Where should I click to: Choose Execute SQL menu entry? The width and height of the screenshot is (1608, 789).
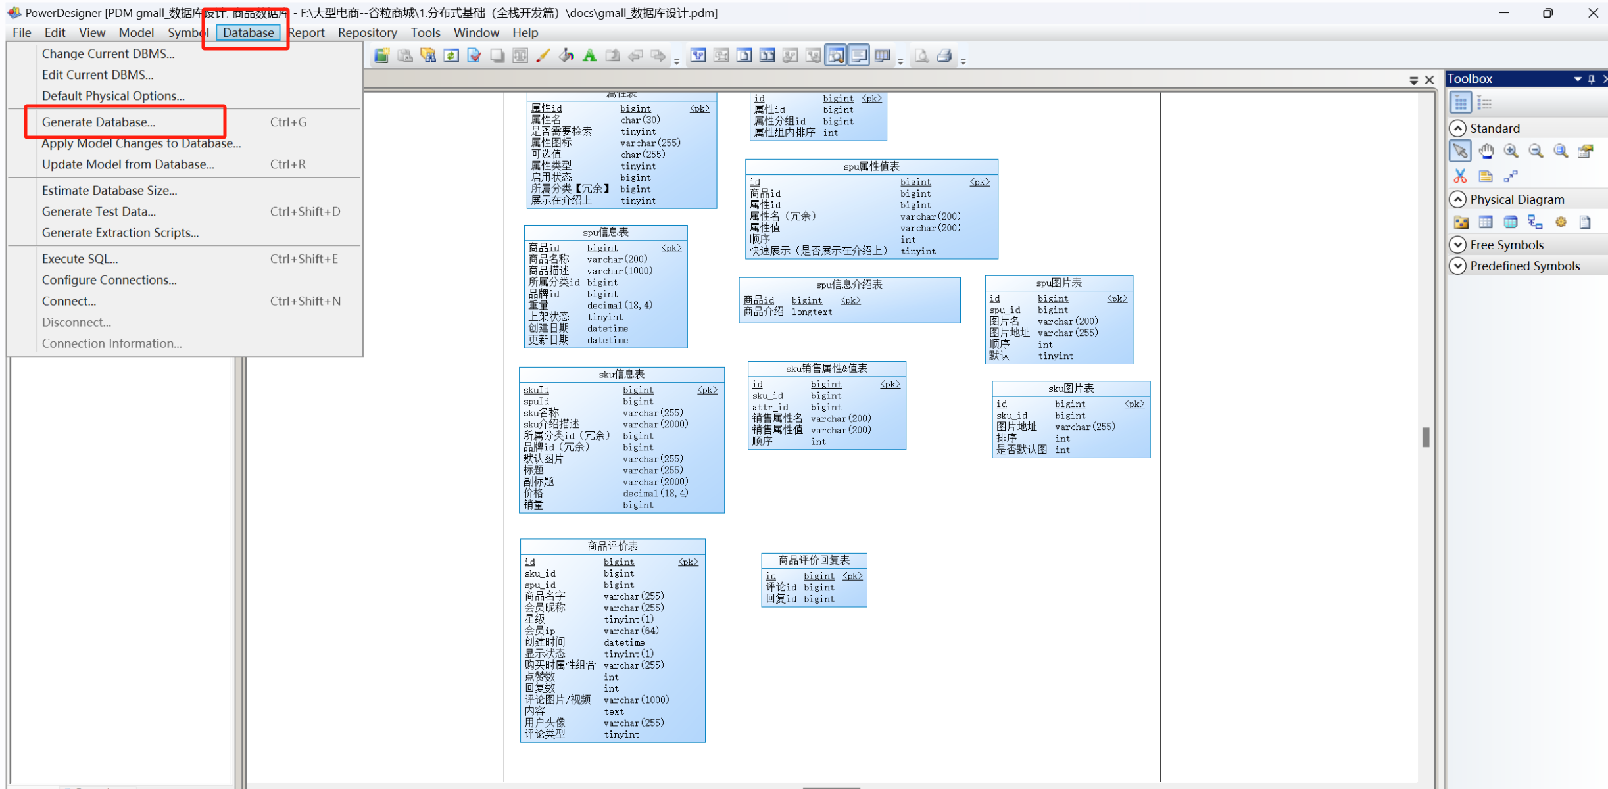185,259
